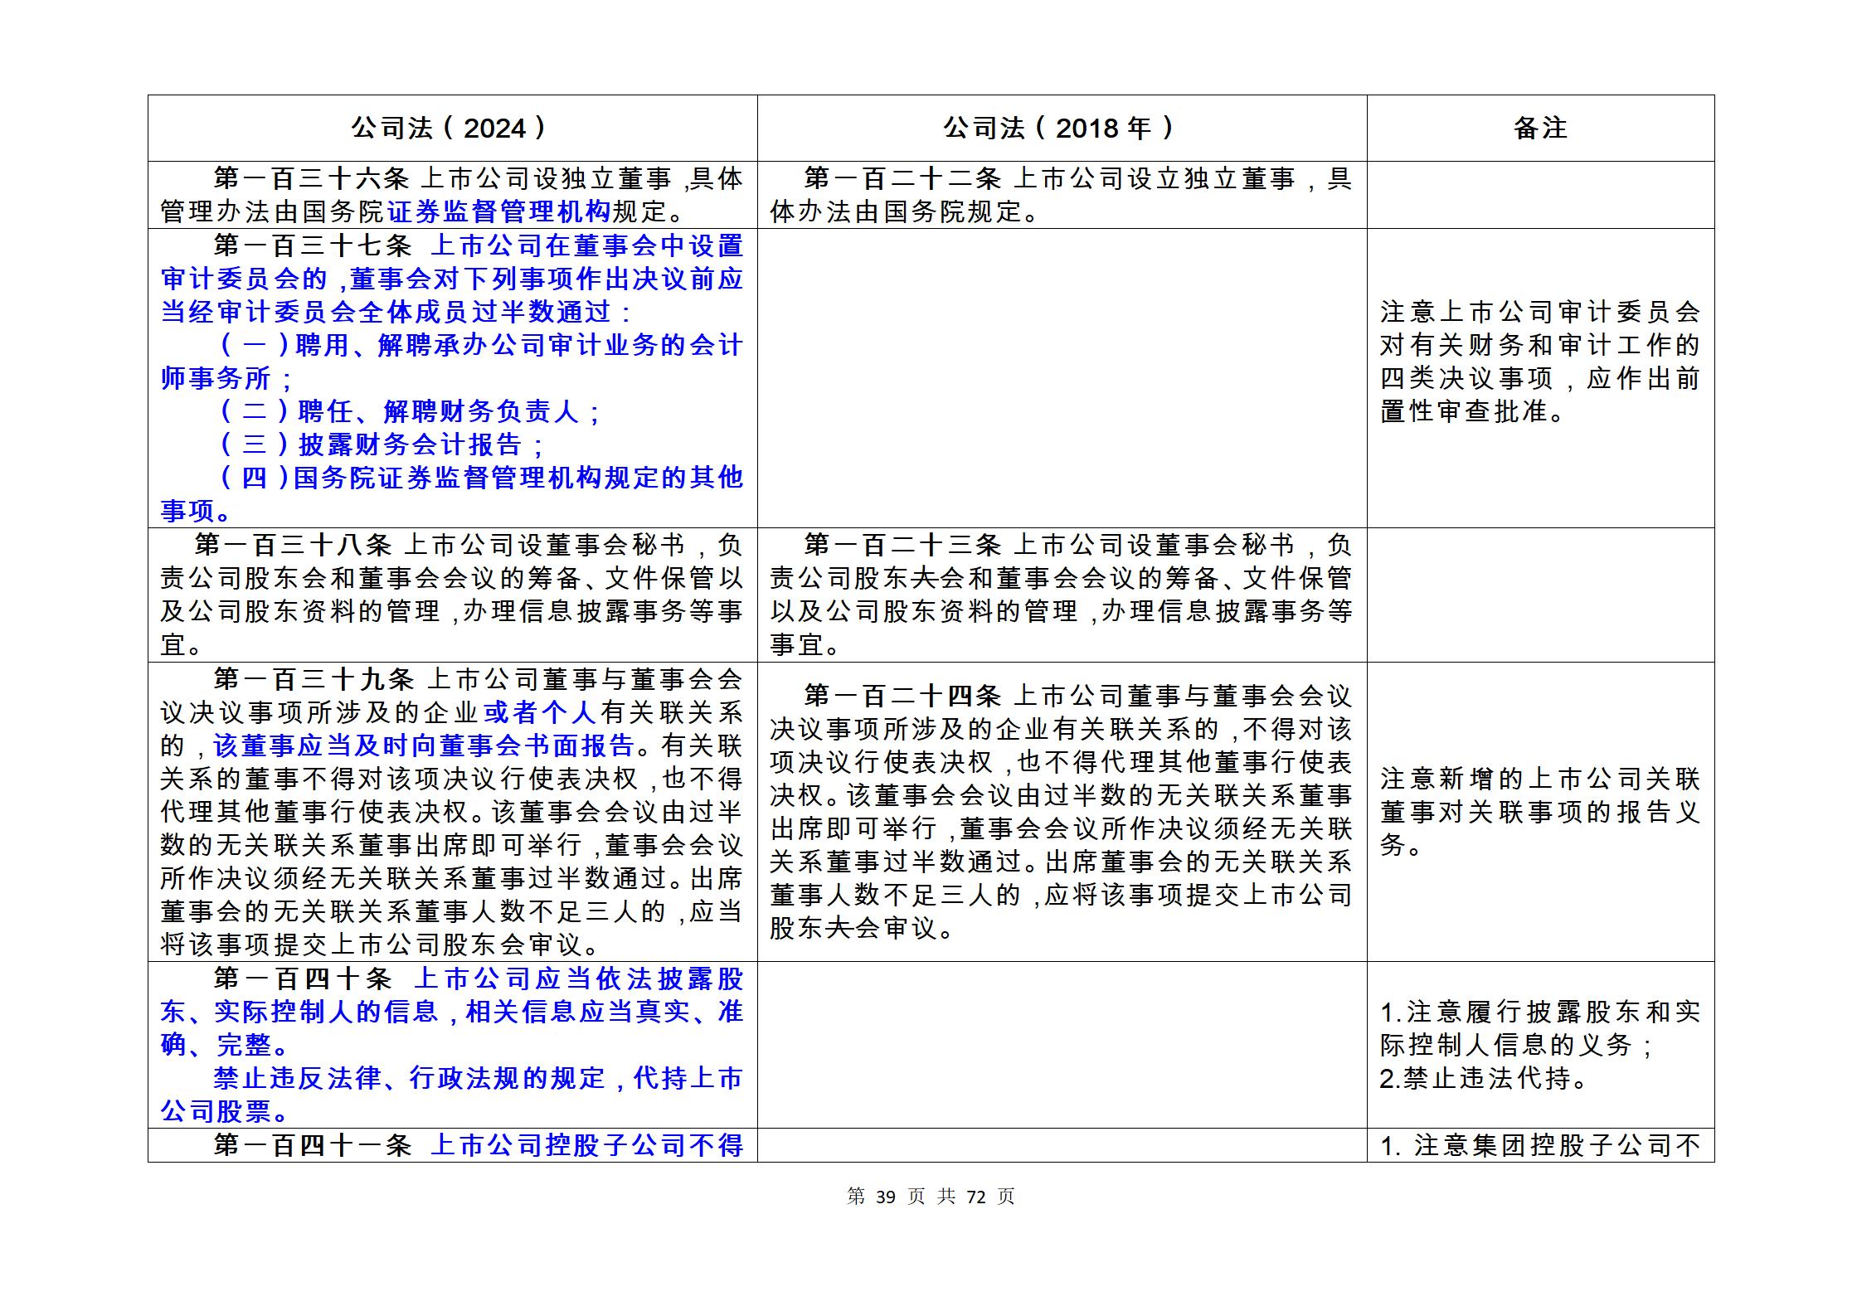
Task: Click blue text 禁止违反法律、行政法规的规定
Action: click(x=410, y=1078)
